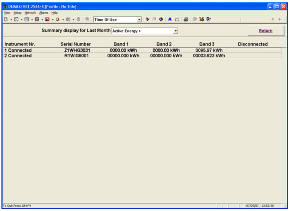
Task: Open the Network menu
Action: pos(30,13)
